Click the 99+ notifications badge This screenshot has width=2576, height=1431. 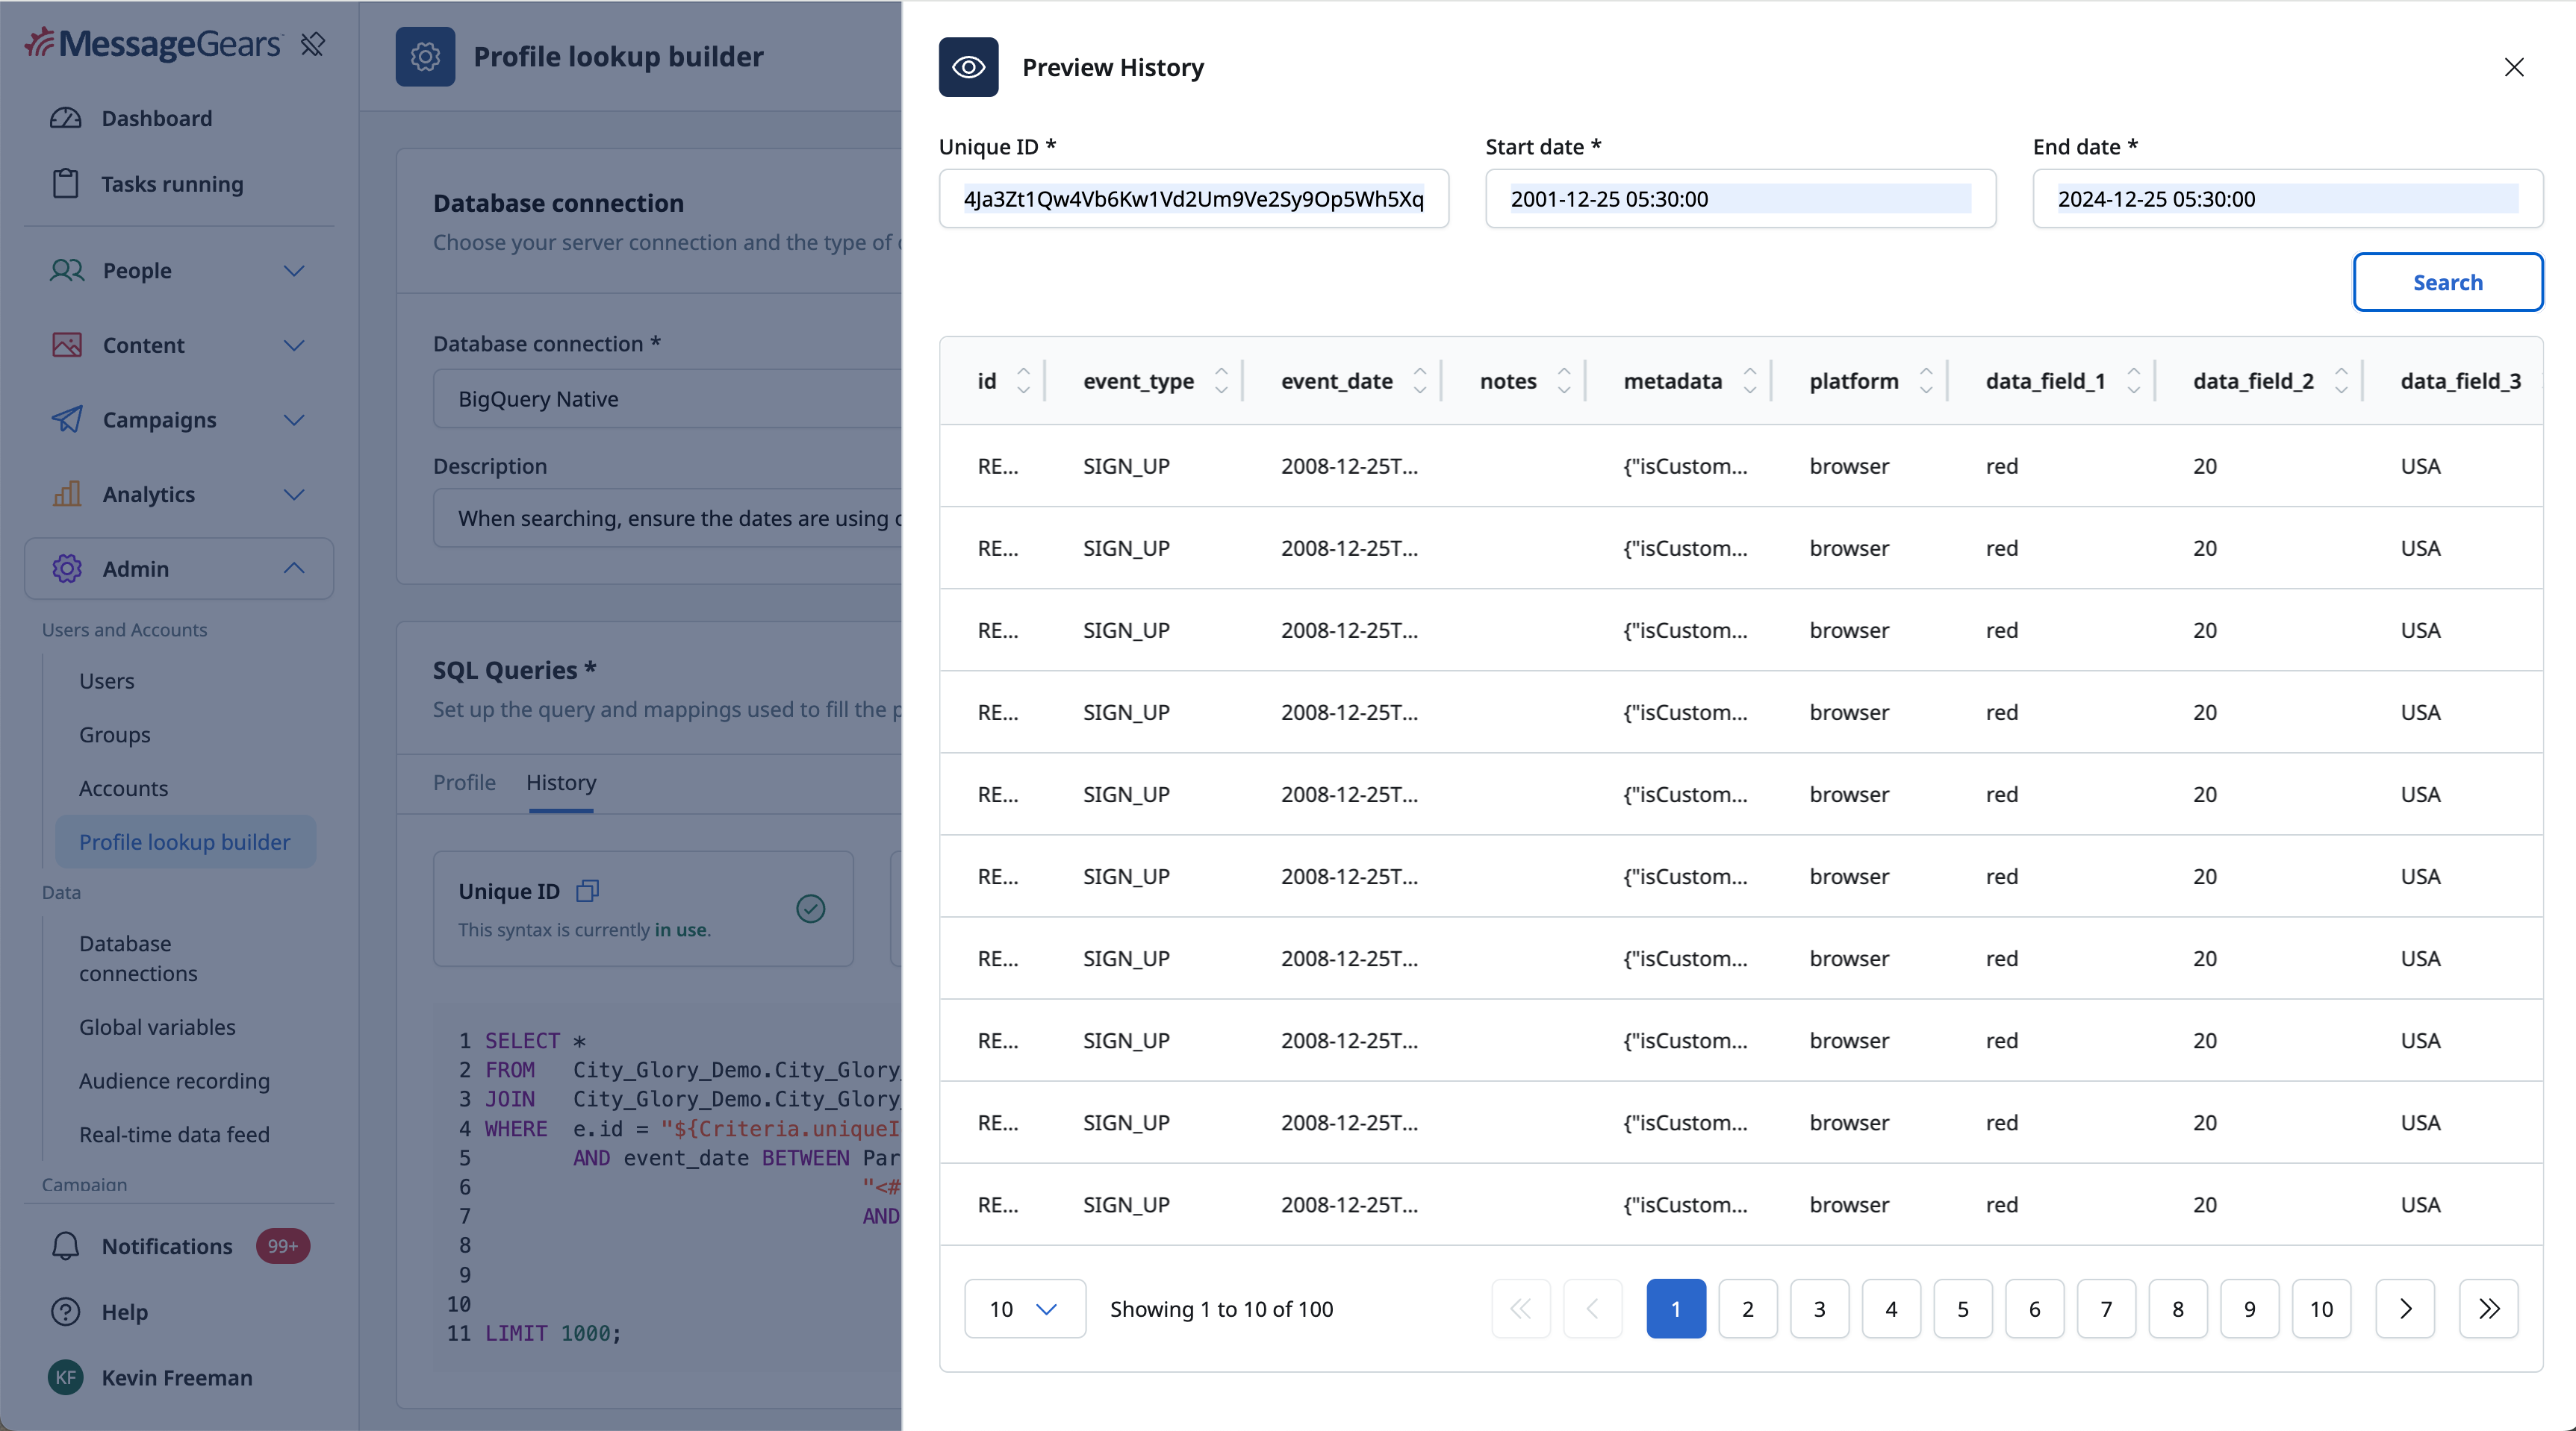283,1246
